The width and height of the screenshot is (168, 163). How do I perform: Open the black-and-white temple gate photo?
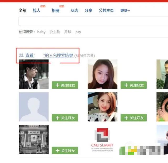tap(34, 140)
